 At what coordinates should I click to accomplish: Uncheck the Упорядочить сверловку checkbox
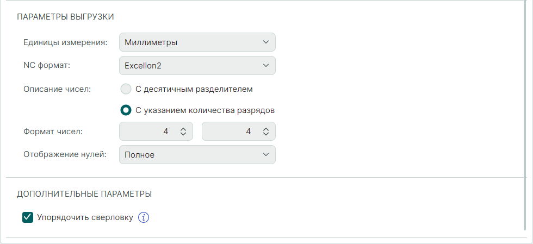(x=28, y=217)
